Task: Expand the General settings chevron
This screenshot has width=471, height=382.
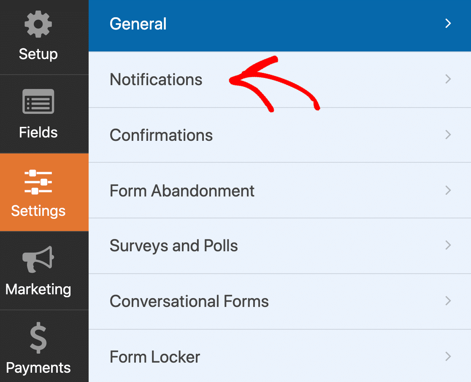Action: [x=448, y=24]
